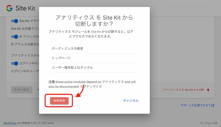Click アナリティクス を Site Kit から切断 link
Screen dimensions: 221x127
click(x=183, y=90)
